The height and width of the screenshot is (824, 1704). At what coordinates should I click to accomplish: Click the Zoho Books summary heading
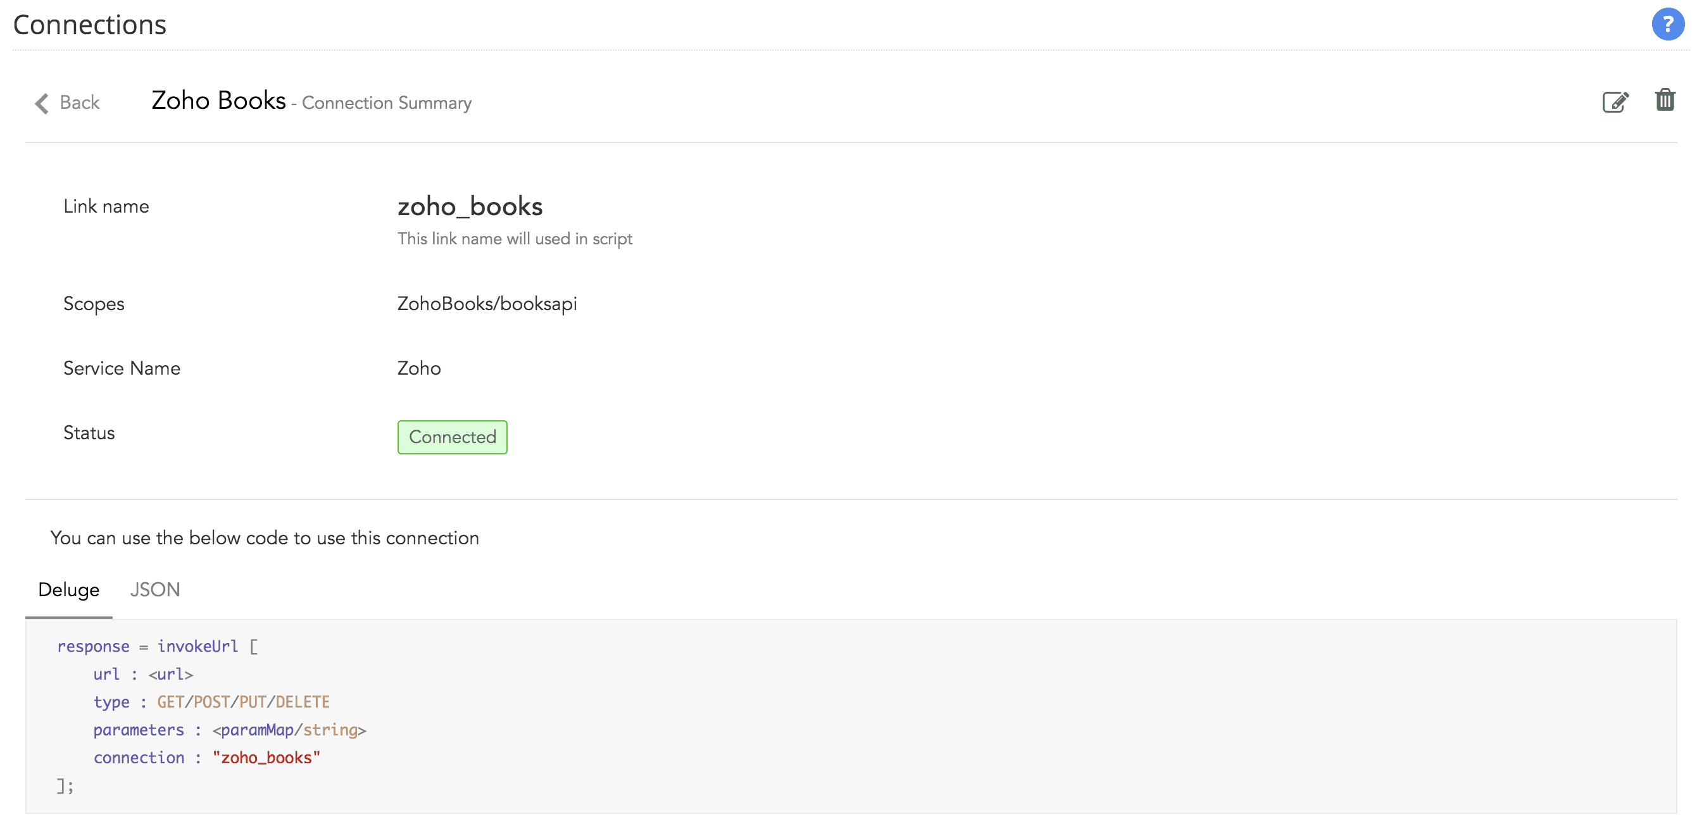(x=218, y=101)
